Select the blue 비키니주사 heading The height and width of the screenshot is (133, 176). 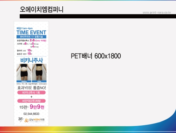click(x=32, y=60)
